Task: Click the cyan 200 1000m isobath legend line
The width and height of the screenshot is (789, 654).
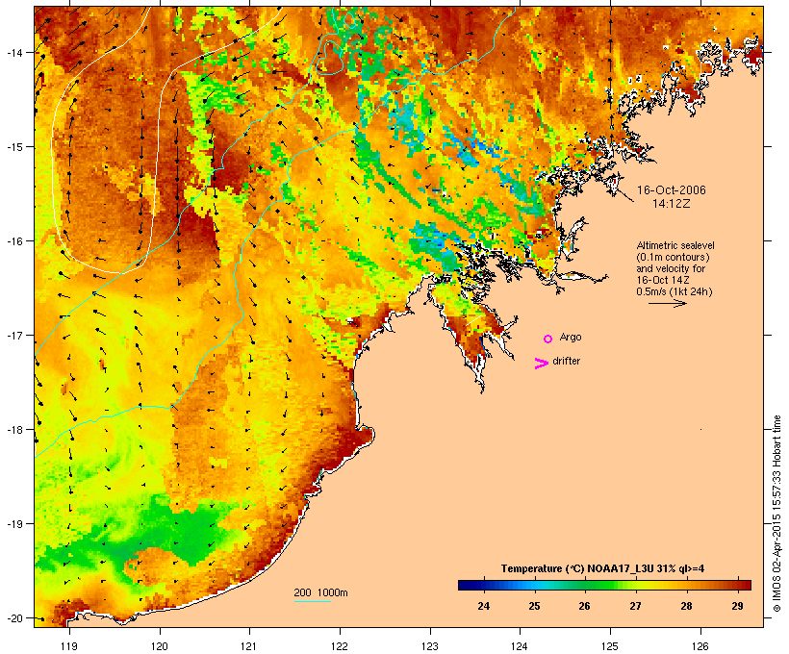Action: point(313,601)
